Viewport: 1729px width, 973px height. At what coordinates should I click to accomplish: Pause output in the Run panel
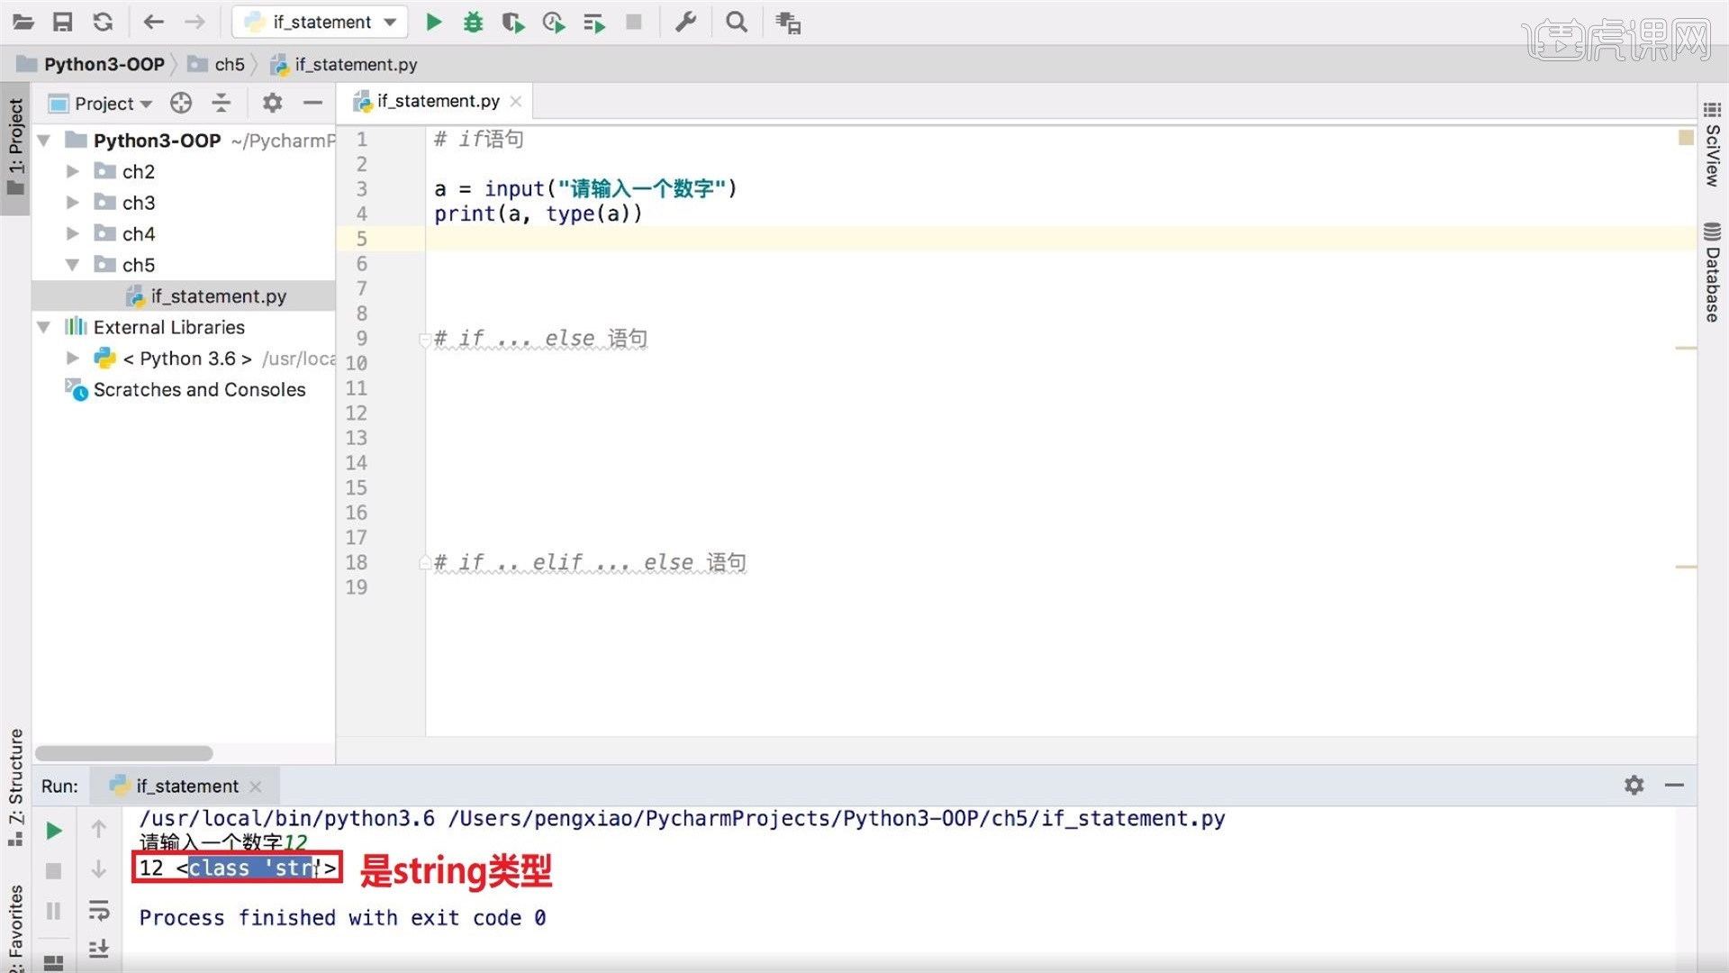[53, 912]
